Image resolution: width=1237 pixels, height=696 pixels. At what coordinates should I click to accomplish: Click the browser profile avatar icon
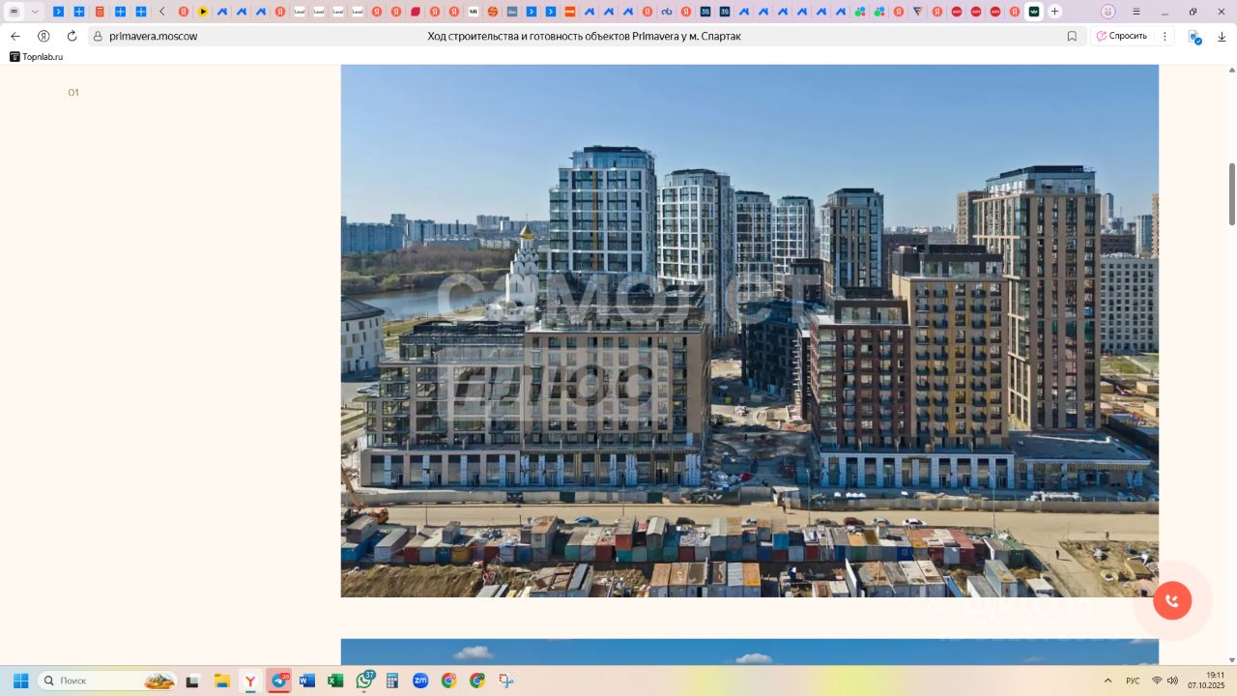[1108, 12]
